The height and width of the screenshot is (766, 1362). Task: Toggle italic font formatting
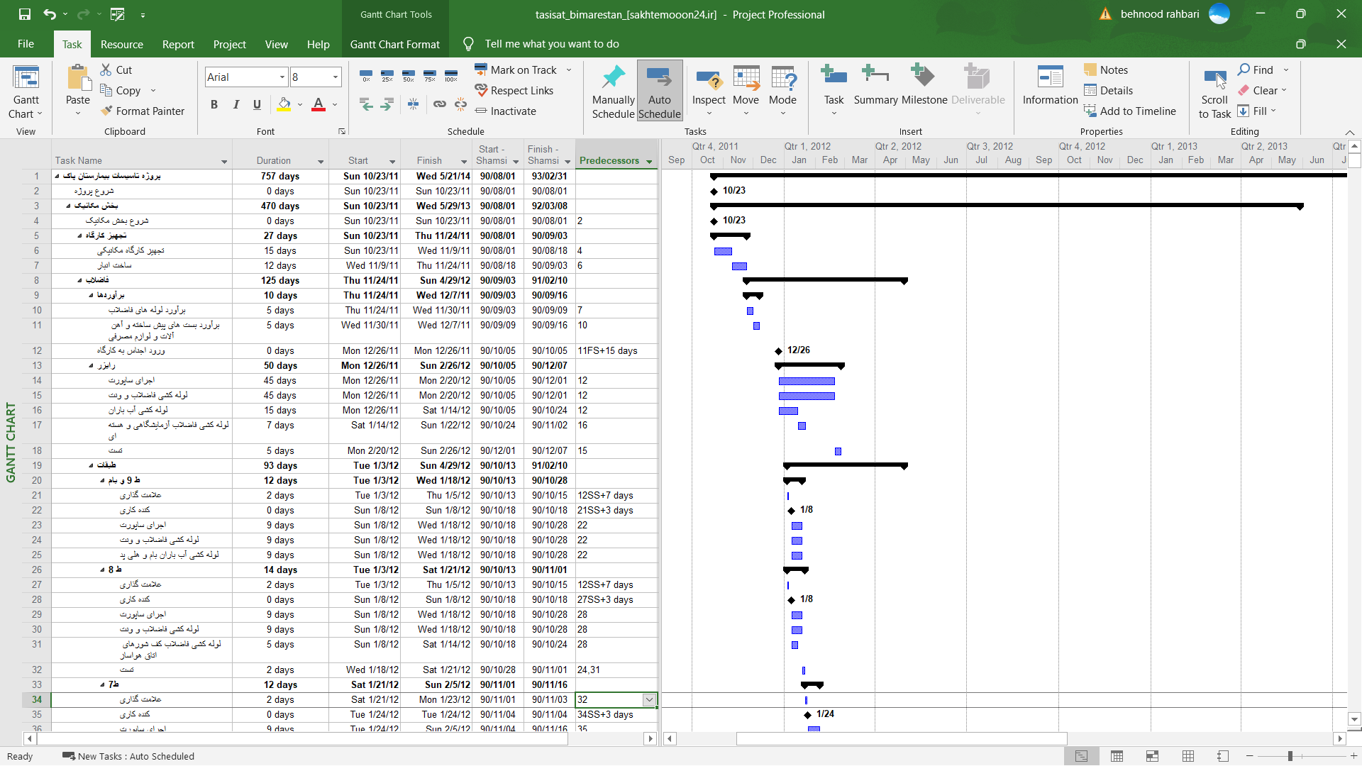click(x=236, y=105)
